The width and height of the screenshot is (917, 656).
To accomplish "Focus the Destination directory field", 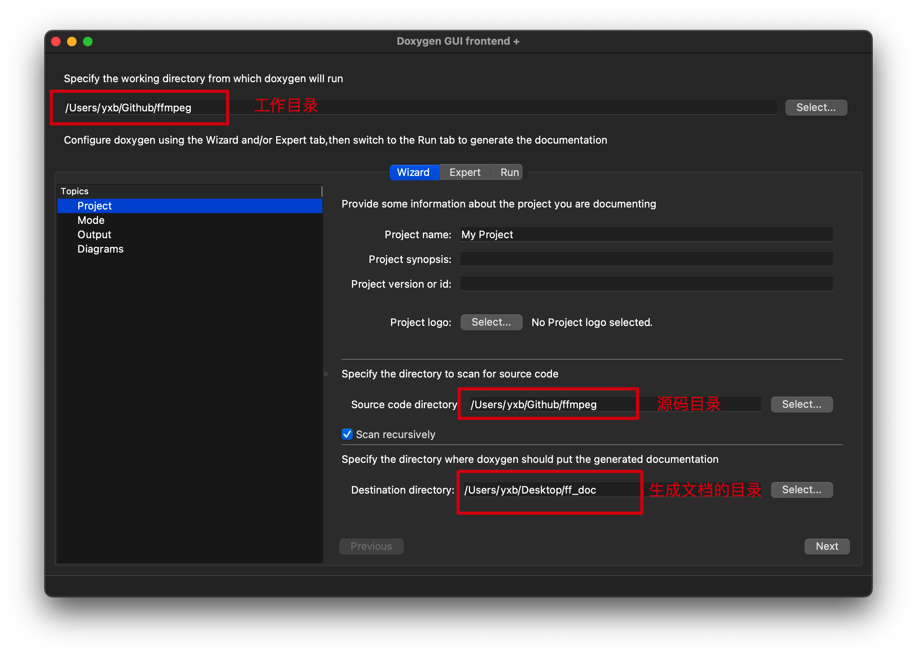I will (613, 490).
